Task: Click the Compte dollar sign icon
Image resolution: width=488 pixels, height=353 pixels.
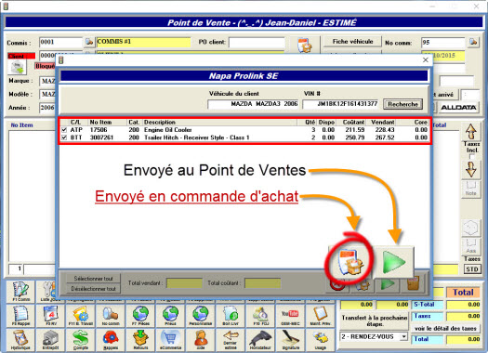Action: coord(81,340)
